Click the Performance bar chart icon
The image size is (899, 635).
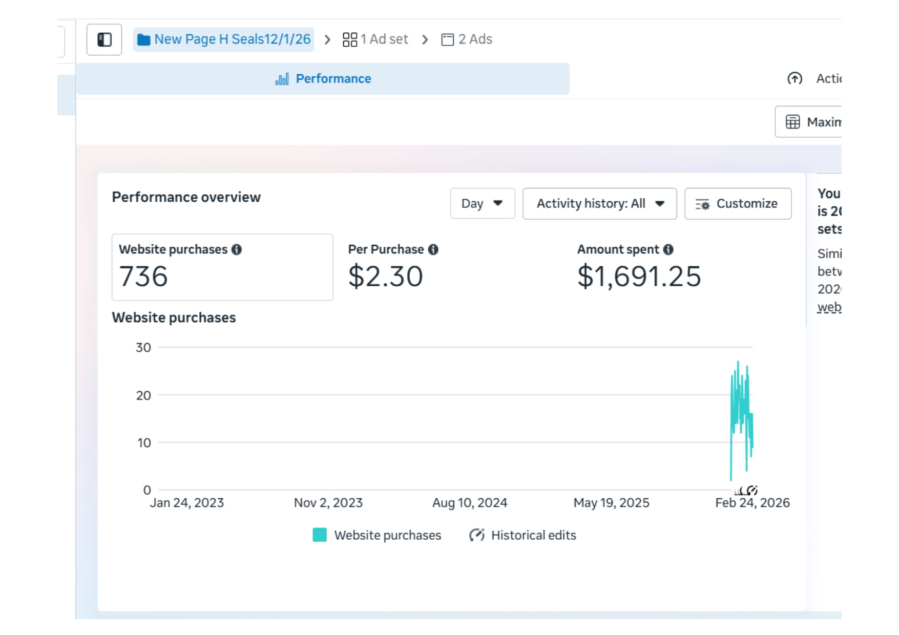coord(282,79)
